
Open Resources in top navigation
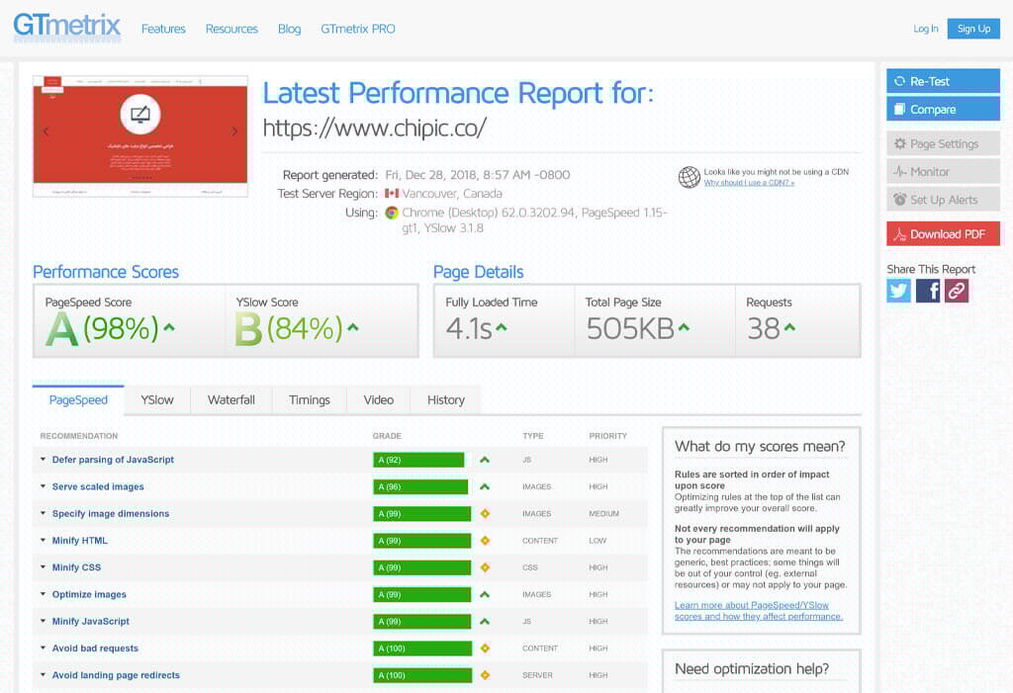click(231, 29)
